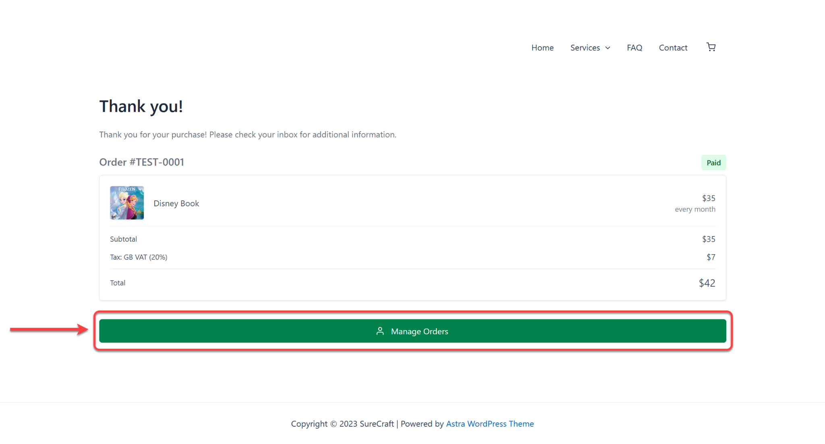Open the shopping cart icon
825x444 pixels.
(711, 47)
